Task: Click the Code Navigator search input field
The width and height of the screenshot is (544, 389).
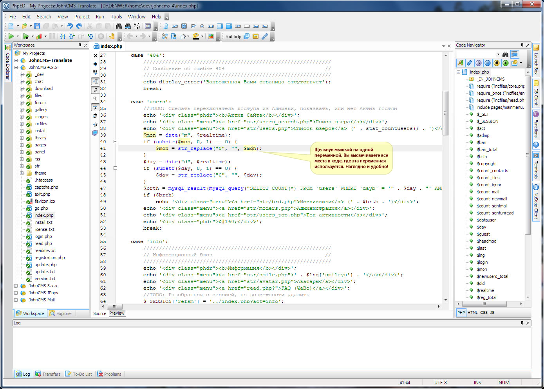Action: tap(476, 54)
